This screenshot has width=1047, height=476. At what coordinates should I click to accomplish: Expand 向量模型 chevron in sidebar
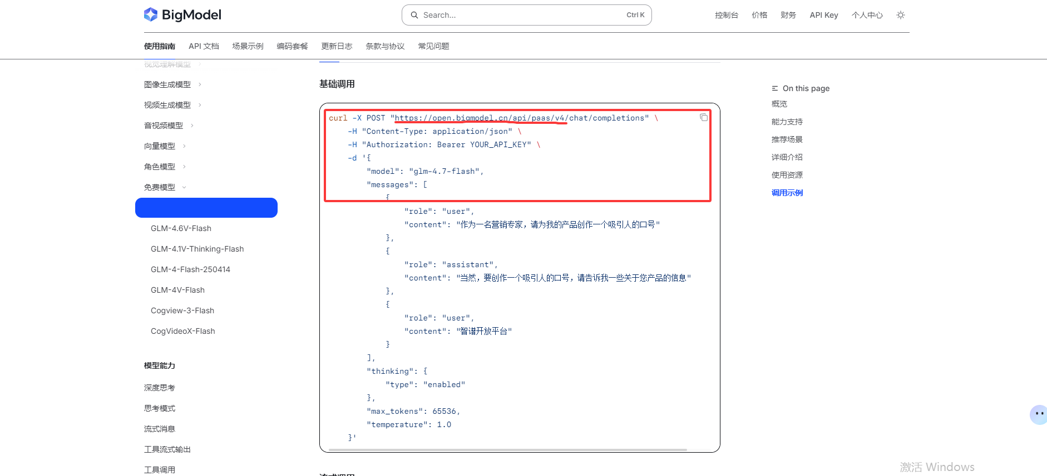(184, 146)
